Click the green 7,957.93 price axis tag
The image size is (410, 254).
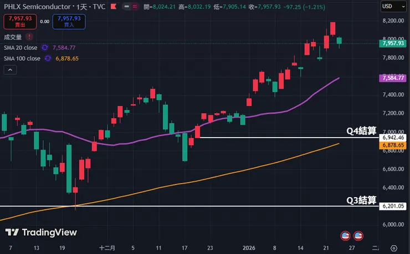pos(393,43)
